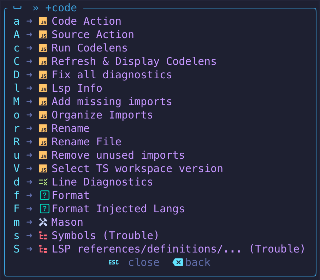The image size is (320, 280).
Task: Click the question-mark icon by Format Injected Langs
Action: 44,209
